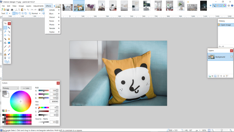Viewport: 234px width, 132px height.
Task: Click the << Less button
Action: click(26, 88)
